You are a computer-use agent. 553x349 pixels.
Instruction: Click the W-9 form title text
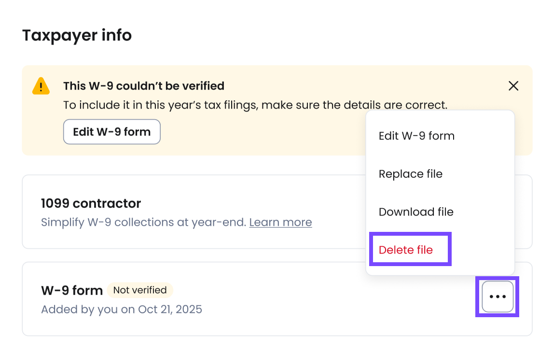(72, 291)
